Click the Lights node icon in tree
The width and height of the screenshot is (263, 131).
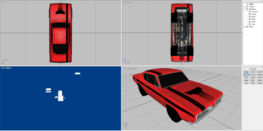(x=247, y=4)
